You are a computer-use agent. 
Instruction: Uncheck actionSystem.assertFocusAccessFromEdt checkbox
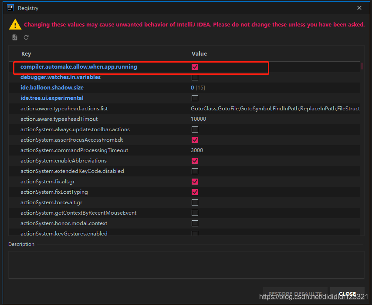click(195, 140)
